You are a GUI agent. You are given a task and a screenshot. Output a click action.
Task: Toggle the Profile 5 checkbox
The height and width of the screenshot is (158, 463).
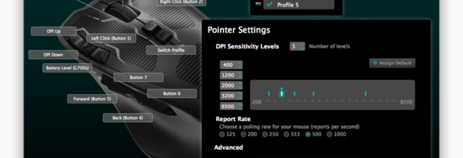tap(269, 4)
